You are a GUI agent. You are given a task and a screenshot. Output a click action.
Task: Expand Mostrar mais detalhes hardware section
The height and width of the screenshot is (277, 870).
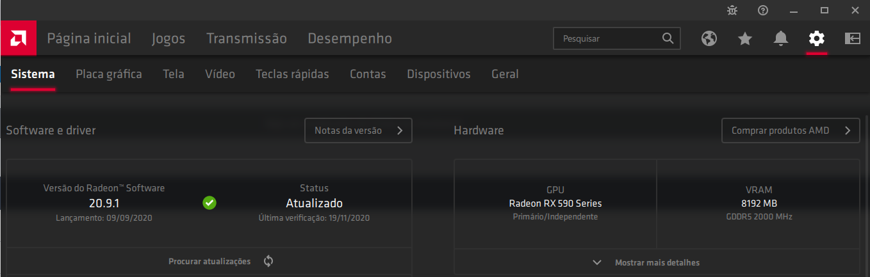point(657,262)
